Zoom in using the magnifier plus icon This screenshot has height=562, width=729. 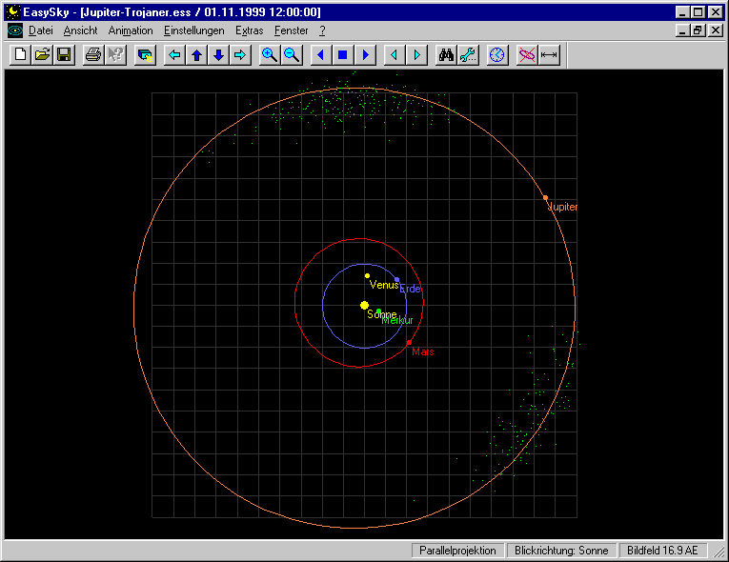click(270, 55)
